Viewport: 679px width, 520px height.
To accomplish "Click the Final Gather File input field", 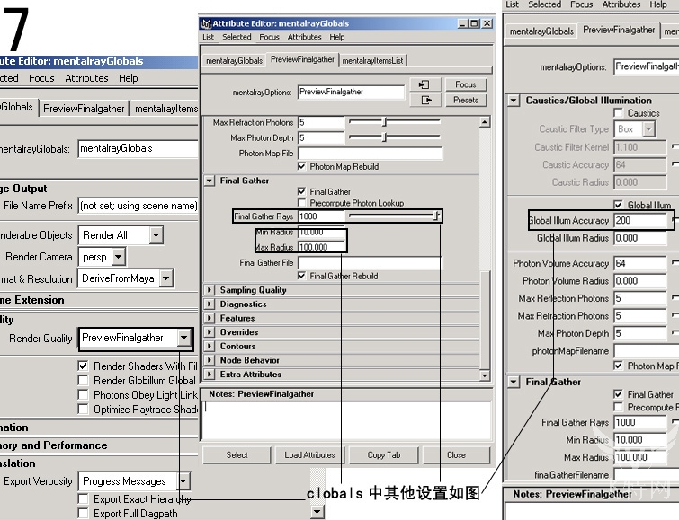I will tap(371, 262).
